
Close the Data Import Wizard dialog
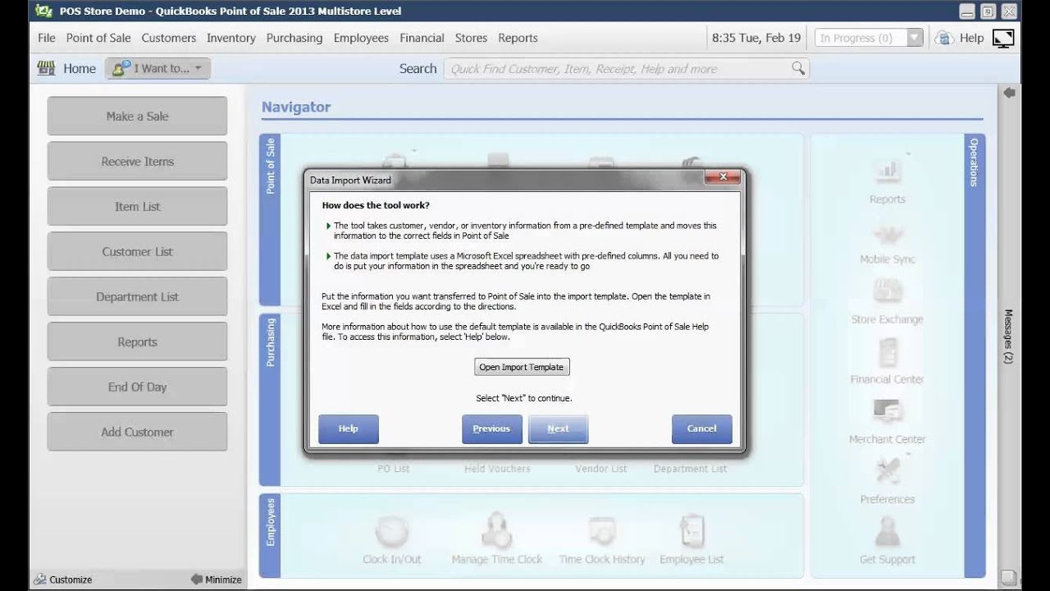click(x=723, y=177)
